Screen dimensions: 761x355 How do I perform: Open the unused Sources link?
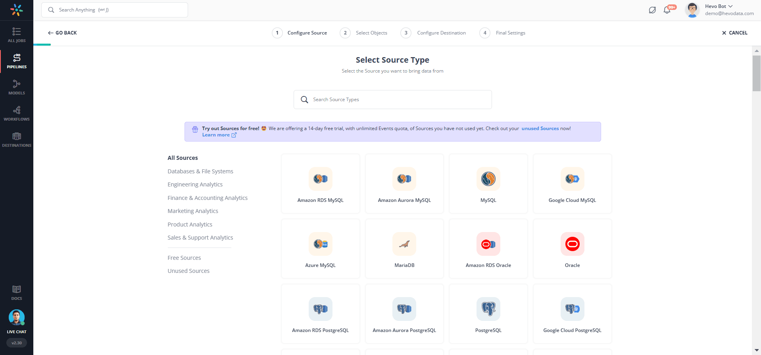(x=540, y=129)
